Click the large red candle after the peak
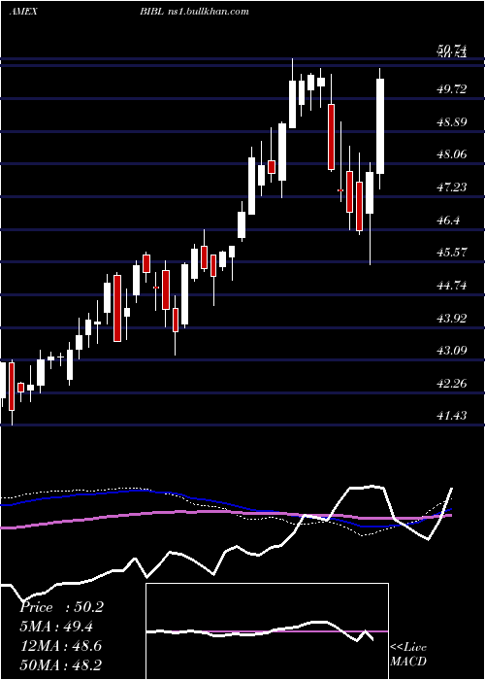Image resolution: width=485 pixels, height=680 pixels. pyautogui.click(x=332, y=136)
